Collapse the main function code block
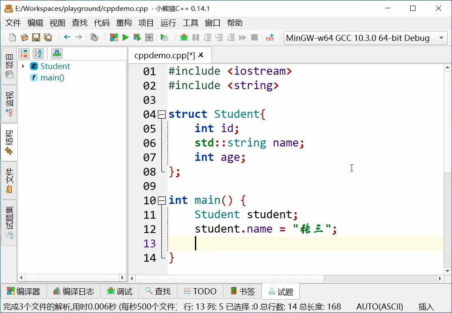This screenshot has width=452, height=313. (x=161, y=200)
